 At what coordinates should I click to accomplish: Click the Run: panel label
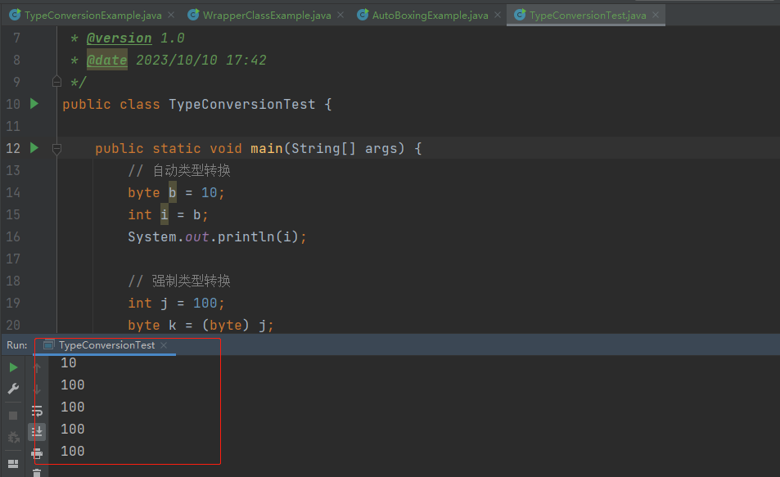click(x=17, y=345)
